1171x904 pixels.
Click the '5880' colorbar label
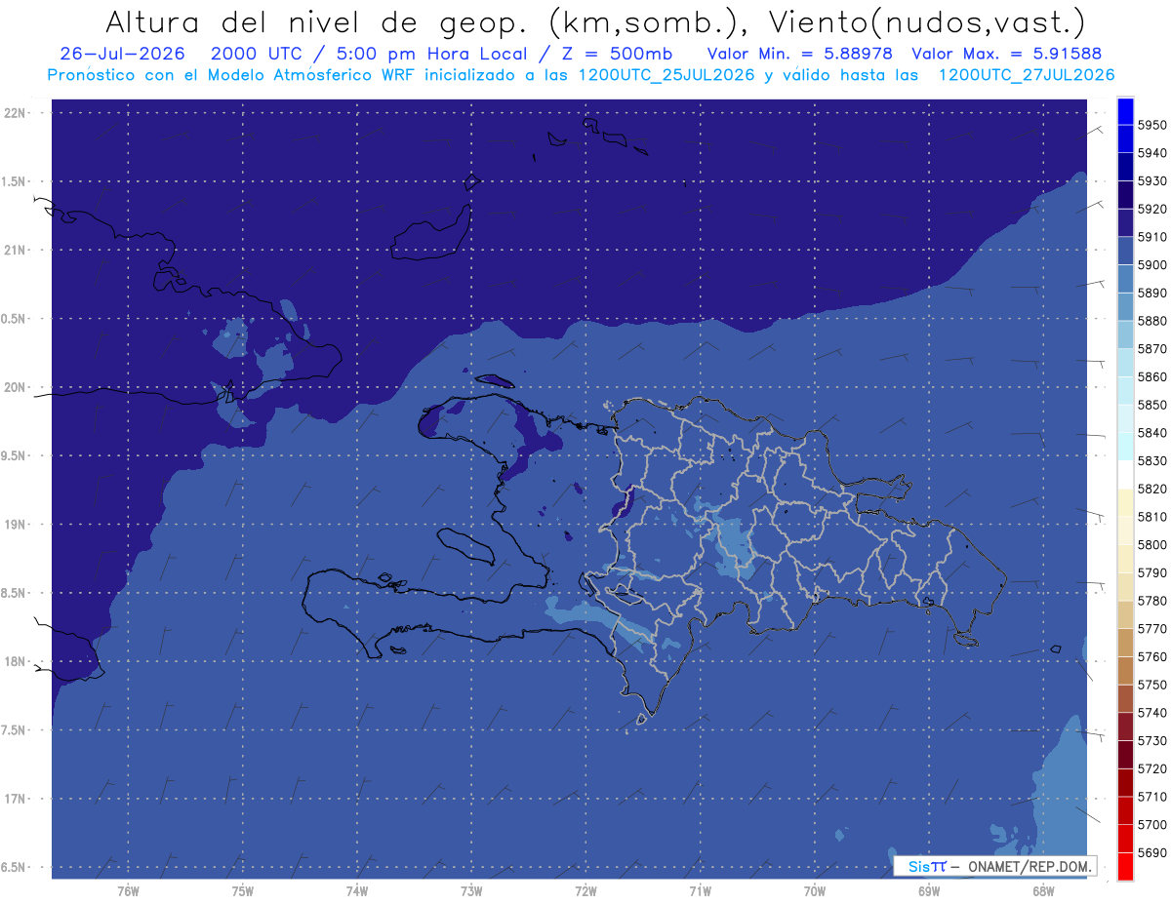click(x=1152, y=321)
